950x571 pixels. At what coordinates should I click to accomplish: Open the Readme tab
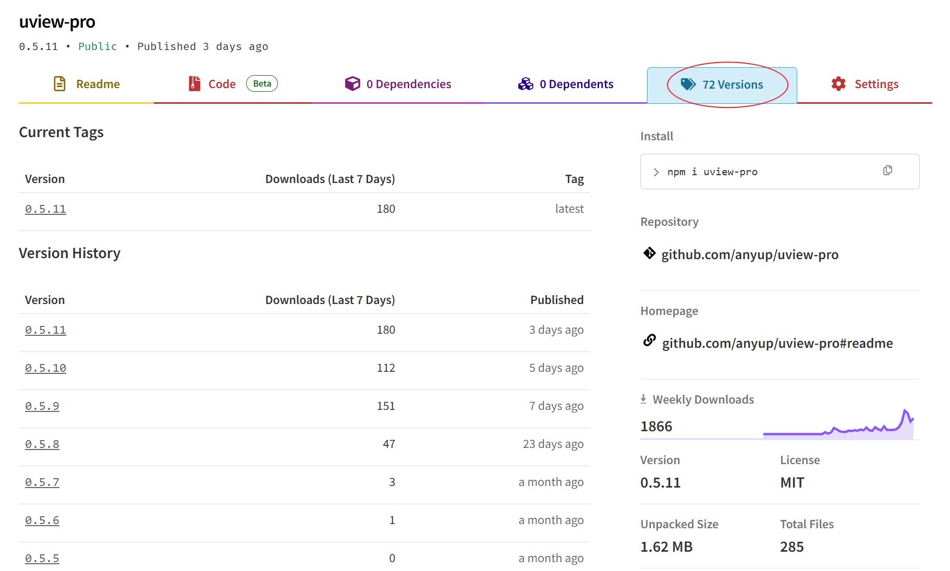point(87,84)
